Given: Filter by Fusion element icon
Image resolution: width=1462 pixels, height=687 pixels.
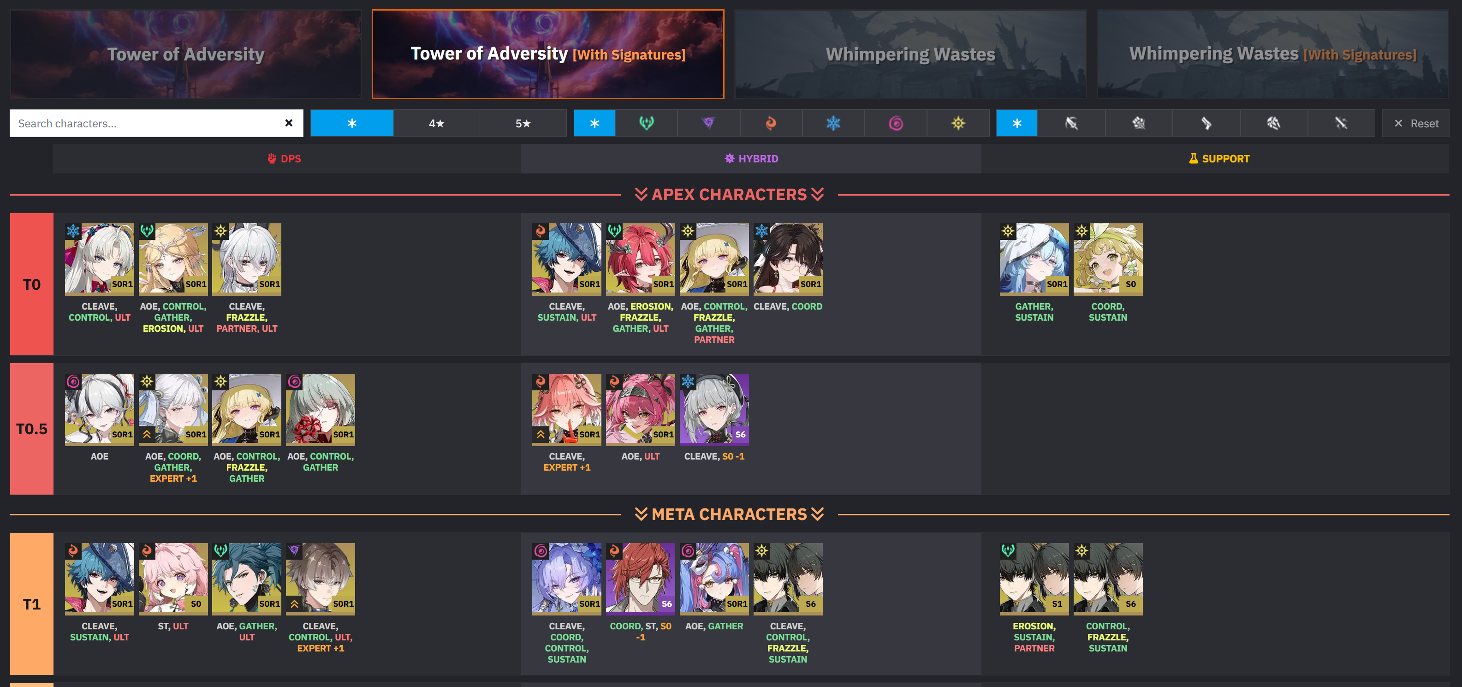Looking at the screenshot, I should click(x=771, y=123).
